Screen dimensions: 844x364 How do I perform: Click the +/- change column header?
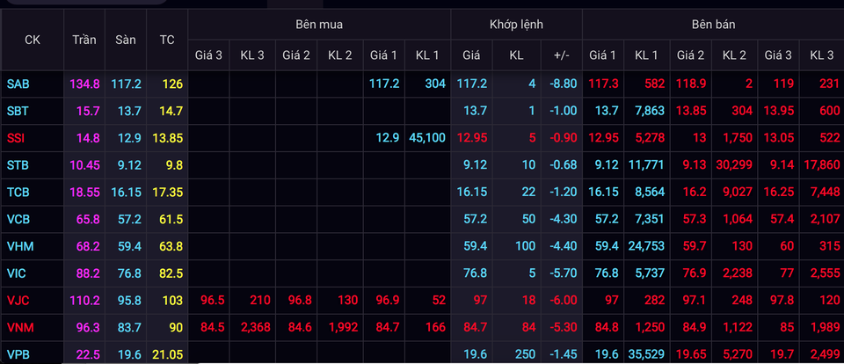point(562,55)
